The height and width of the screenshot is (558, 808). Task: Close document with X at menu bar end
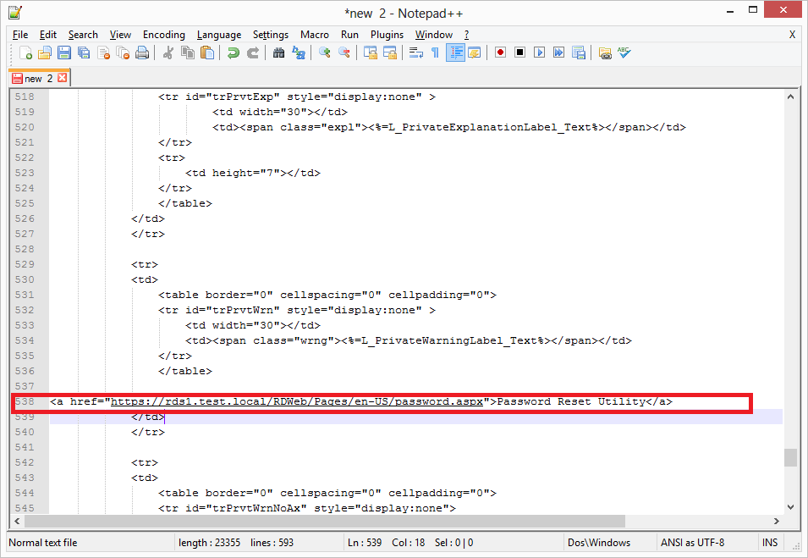coord(792,35)
